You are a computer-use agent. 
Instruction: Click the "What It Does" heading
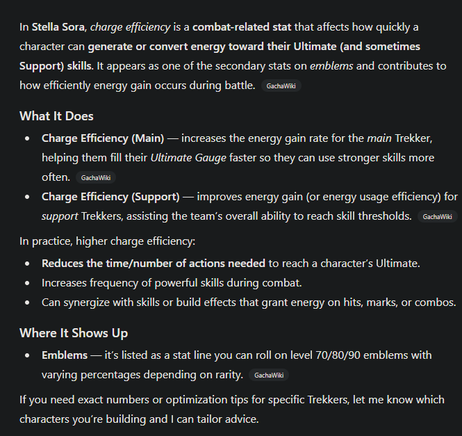[x=56, y=115]
